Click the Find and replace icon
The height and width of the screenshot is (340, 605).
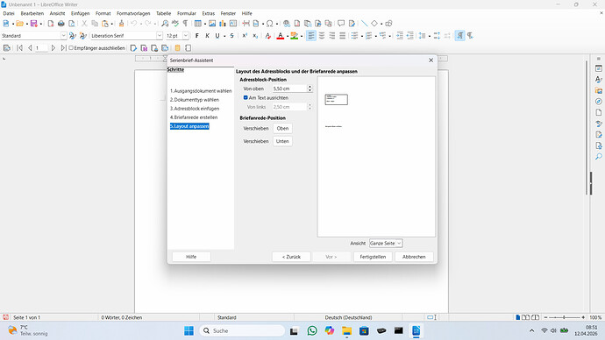pos(165,24)
